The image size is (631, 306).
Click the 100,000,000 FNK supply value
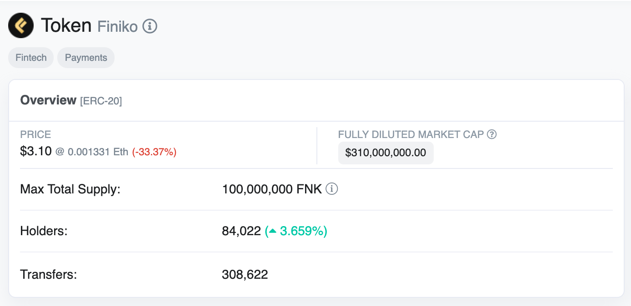pyautogui.click(x=272, y=189)
